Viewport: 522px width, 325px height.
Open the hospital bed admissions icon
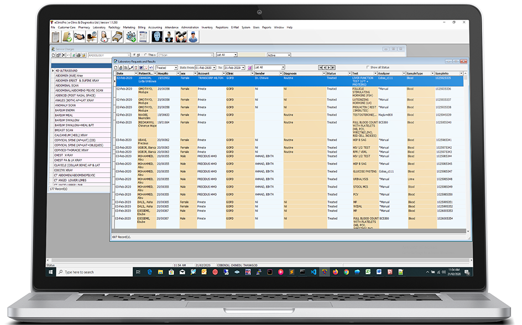118,37
